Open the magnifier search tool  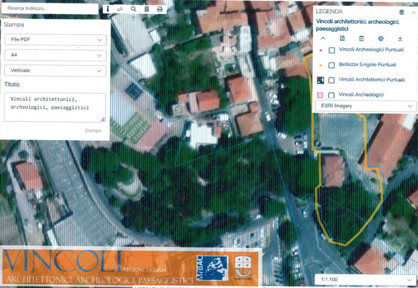point(133,10)
